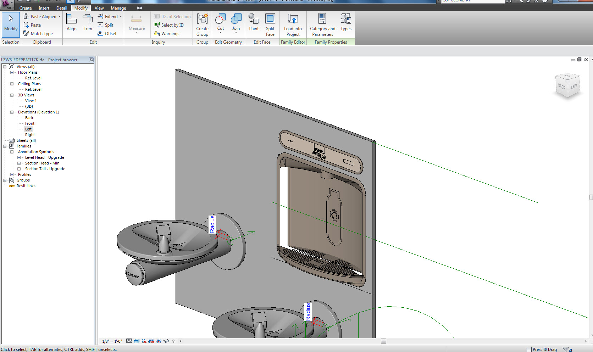Click the Select by ID button
Screen dimensions: 593x352
(x=169, y=25)
